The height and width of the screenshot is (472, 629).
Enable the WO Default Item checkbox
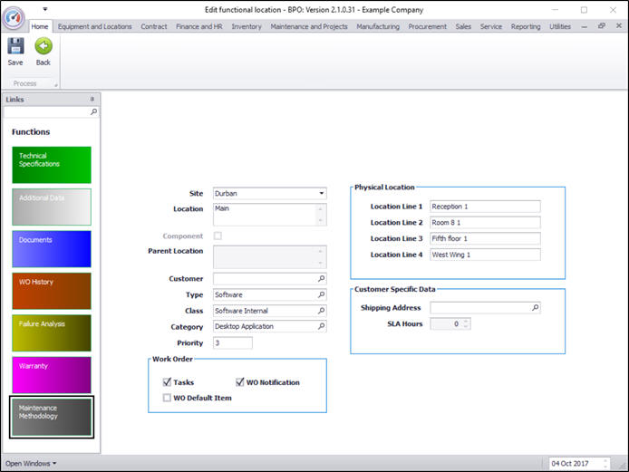(167, 398)
